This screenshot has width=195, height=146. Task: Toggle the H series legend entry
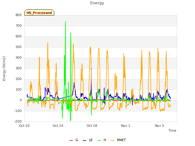(x=102, y=140)
